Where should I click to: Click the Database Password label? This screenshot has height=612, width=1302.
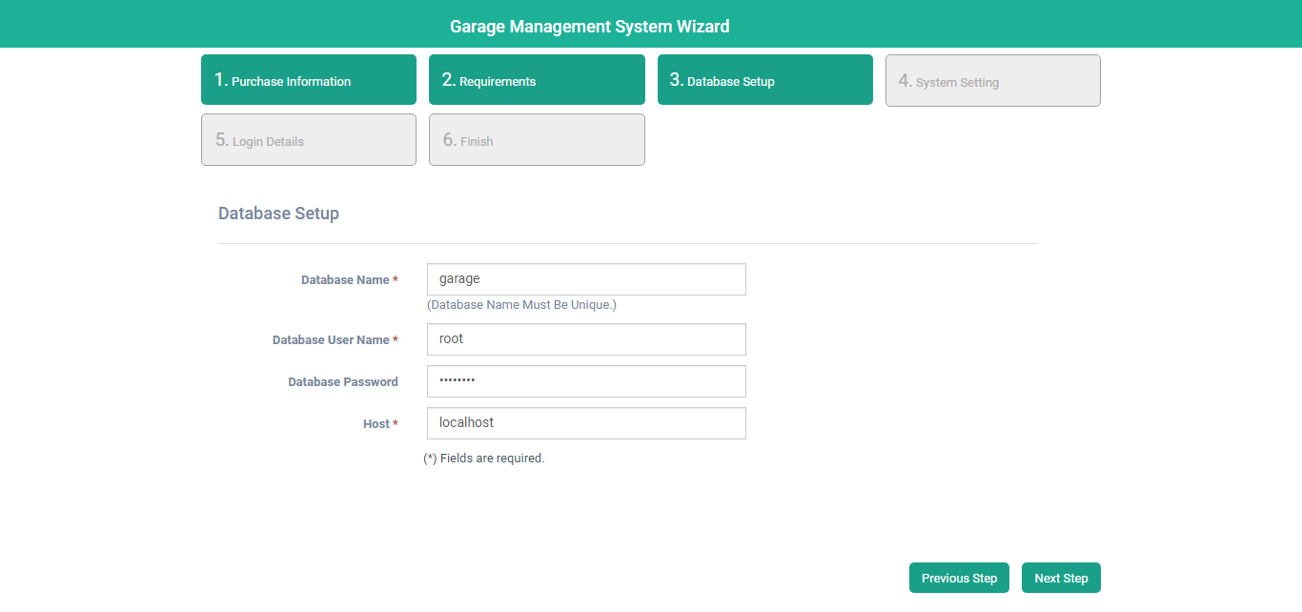pos(343,382)
